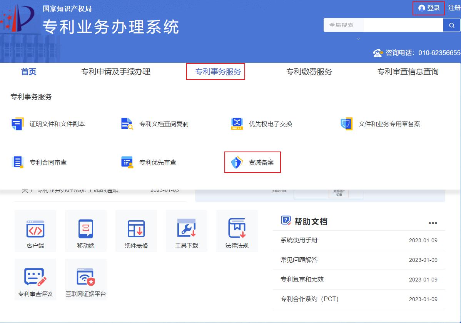Go to the 首页 tab

28,71
